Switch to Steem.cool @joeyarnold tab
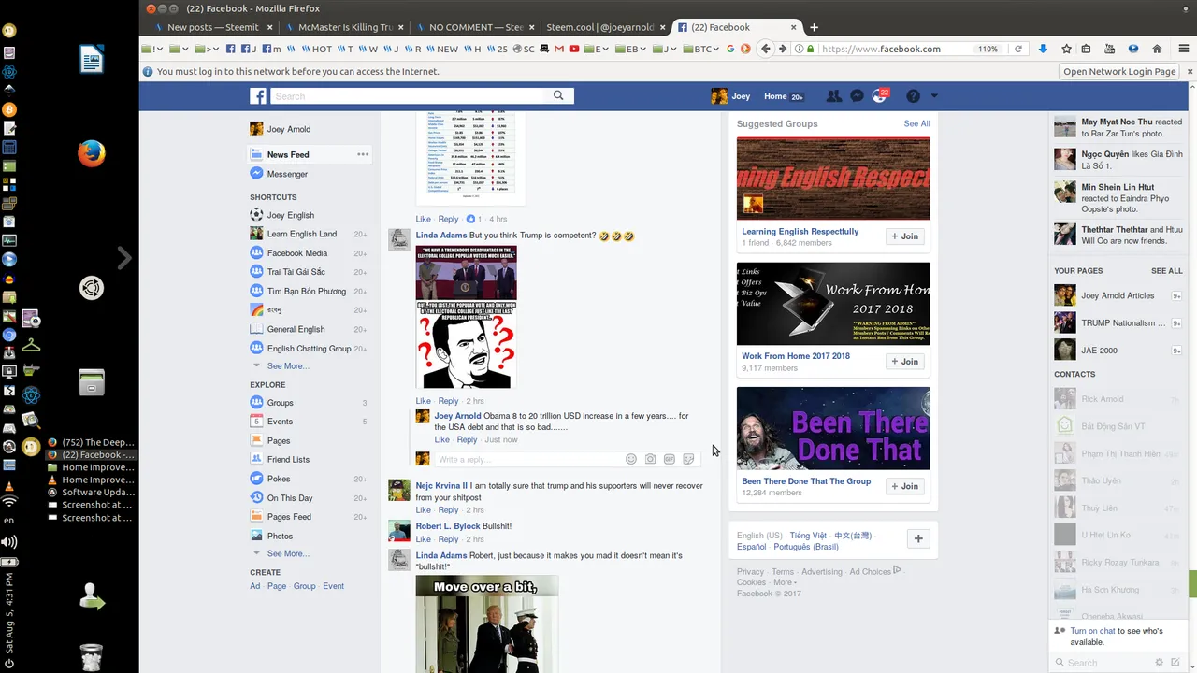The width and height of the screenshot is (1197, 673). tap(604, 27)
